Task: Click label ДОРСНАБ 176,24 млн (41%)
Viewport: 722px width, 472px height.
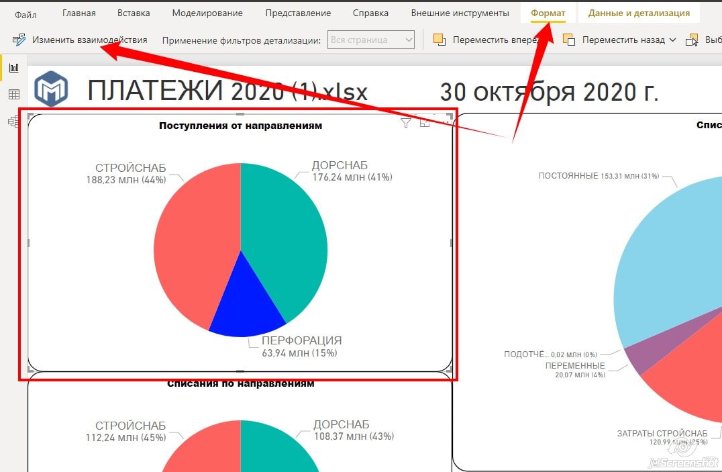Action: point(352,171)
